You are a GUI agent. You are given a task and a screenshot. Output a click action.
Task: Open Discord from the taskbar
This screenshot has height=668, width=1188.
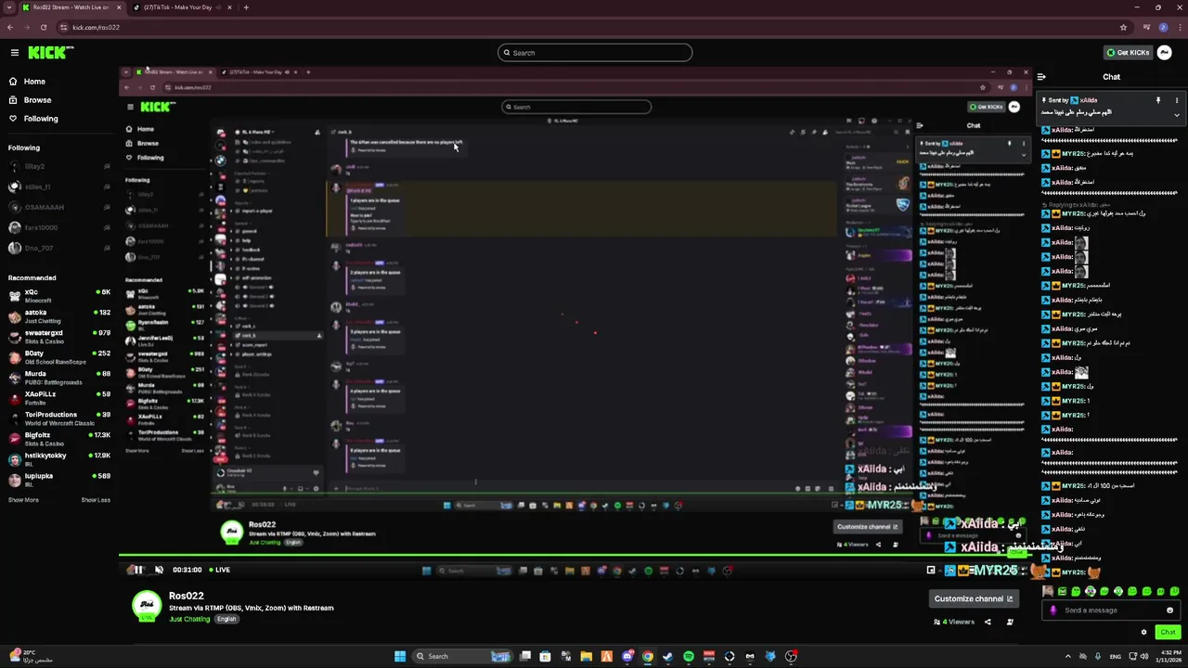tap(627, 656)
